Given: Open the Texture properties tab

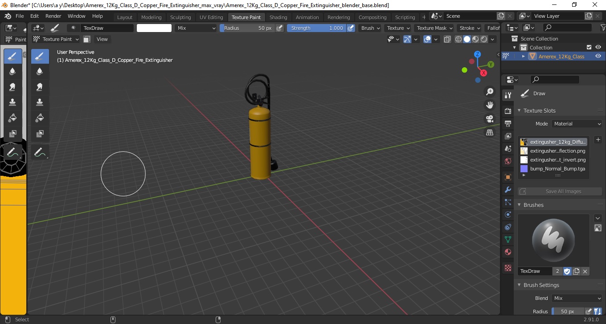Looking at the screenshot, I should coord(508,268).
